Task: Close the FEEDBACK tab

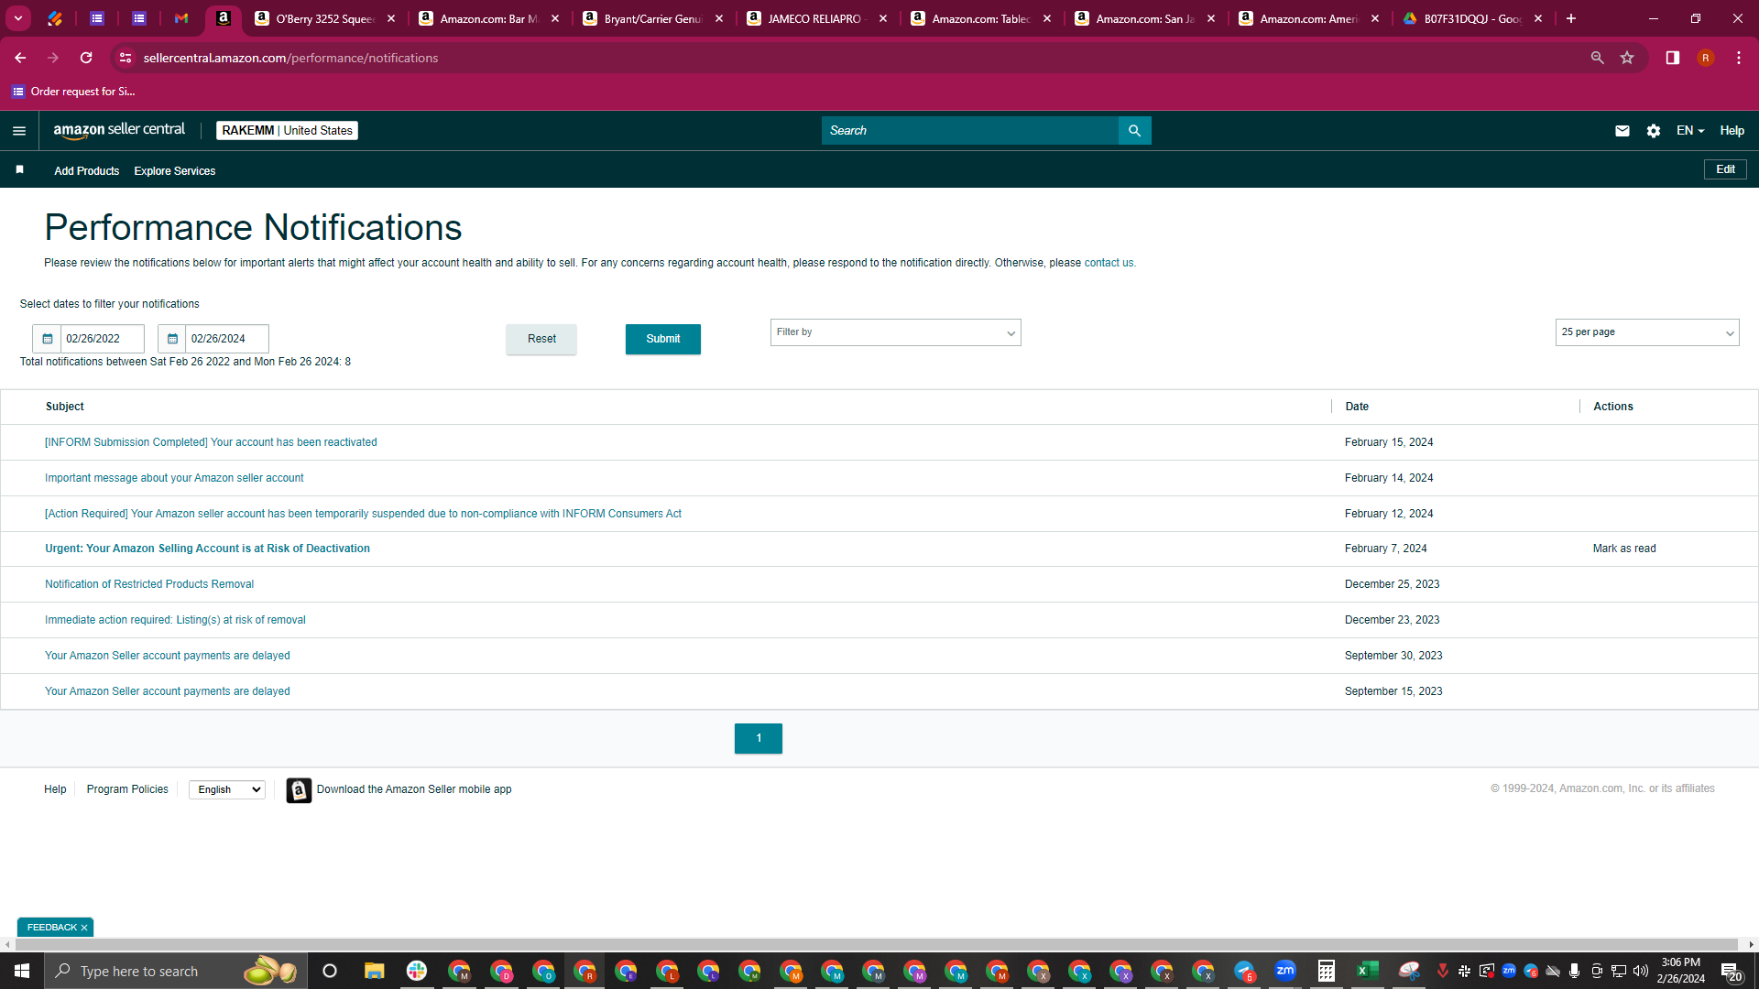Action: (x=84, y=928)
